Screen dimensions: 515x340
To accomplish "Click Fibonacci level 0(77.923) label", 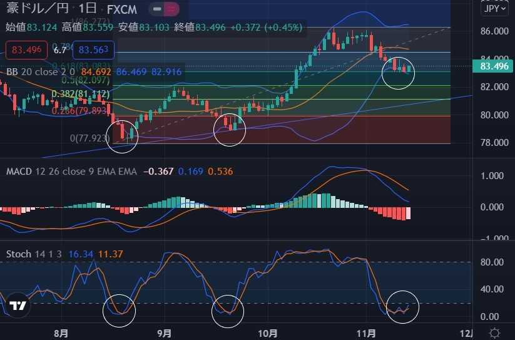I will tap(90, 138).
